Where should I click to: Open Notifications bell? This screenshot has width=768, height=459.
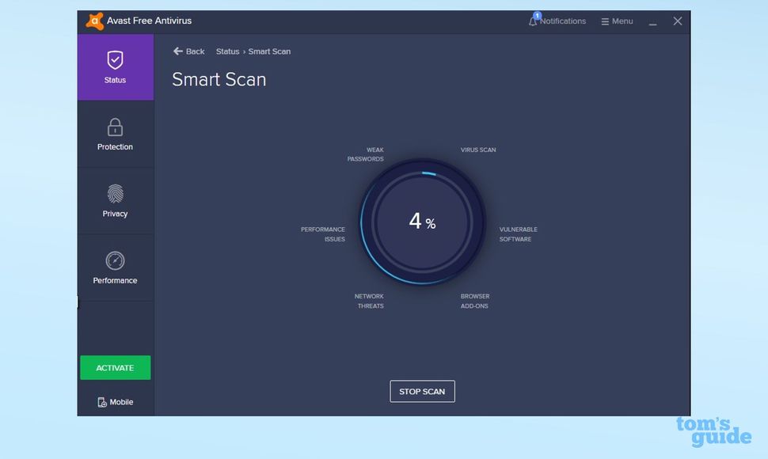pyautogui.click(x=557, y=21)
